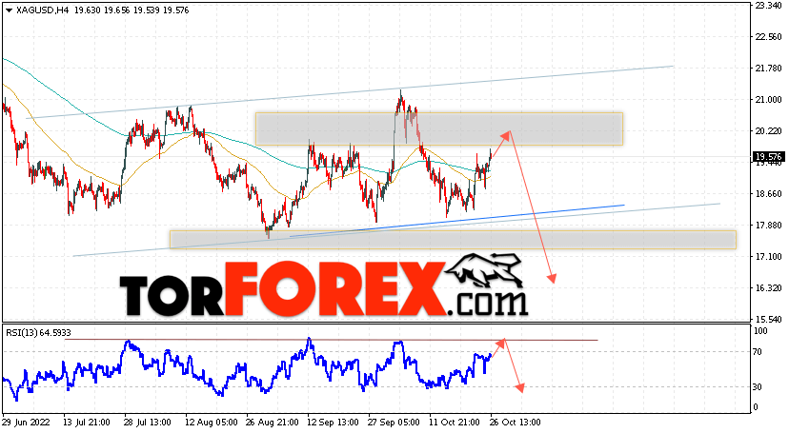
Task: Click the 21.000 price axis label
Action: point(768,100)
